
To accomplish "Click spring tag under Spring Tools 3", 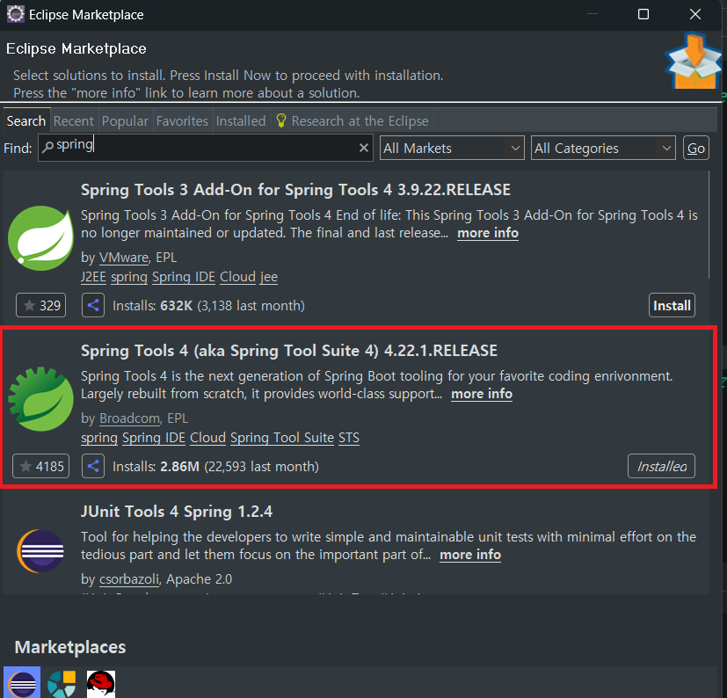I will tap(129, 277).
